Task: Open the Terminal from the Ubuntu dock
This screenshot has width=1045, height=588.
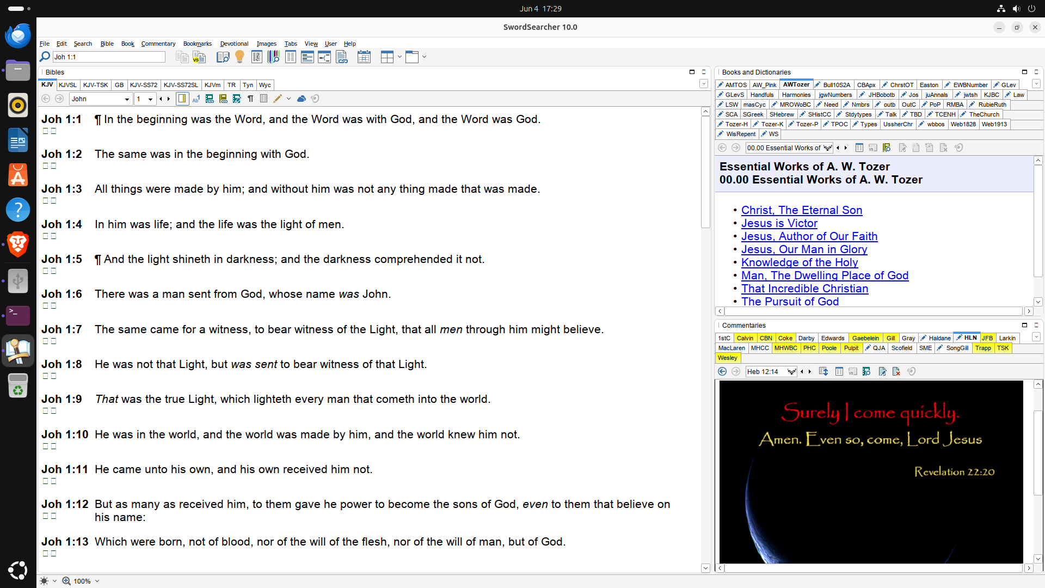Action: [x=18, y=316]
